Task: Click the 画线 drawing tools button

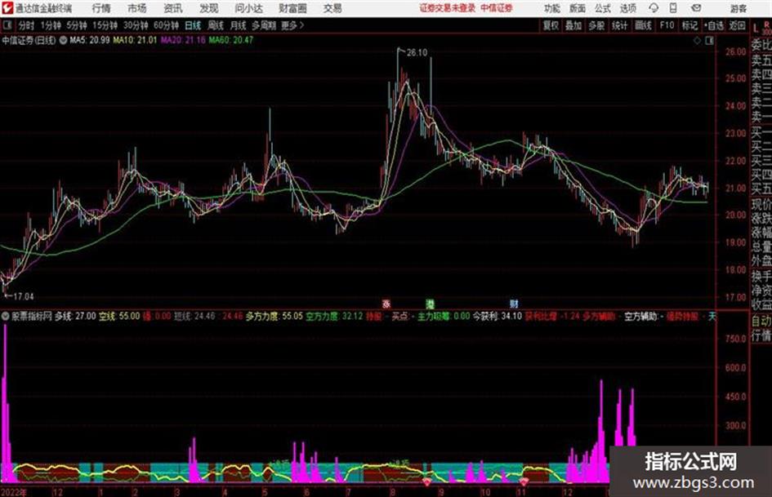Action: [x=643, y=25]
